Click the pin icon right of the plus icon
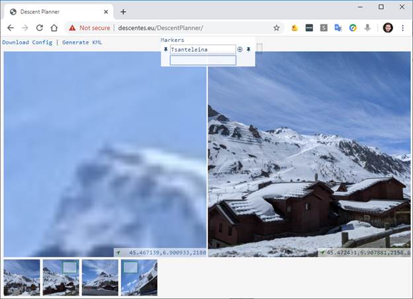The image size is (413, 299). point(248,49)
